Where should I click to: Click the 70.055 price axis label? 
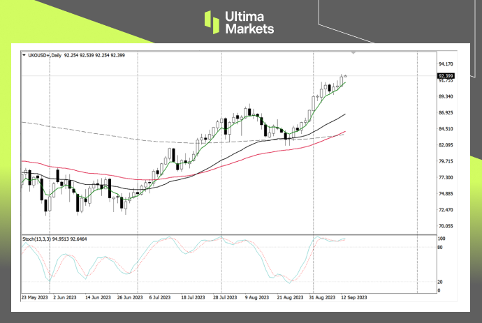[x=445, y=226]
